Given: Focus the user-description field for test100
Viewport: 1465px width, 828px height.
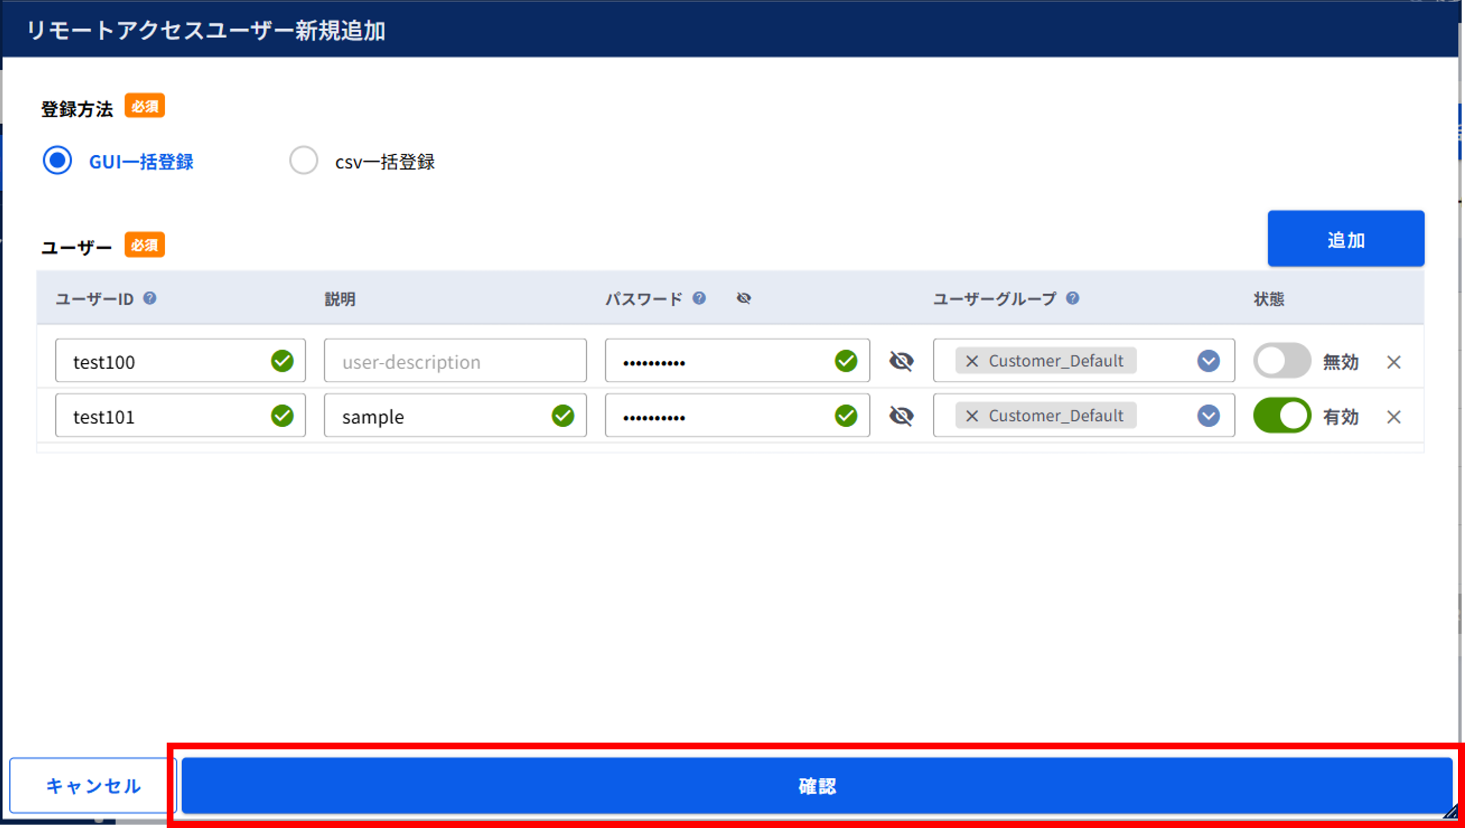Looking at the screenshot, I should coord(456,361).
